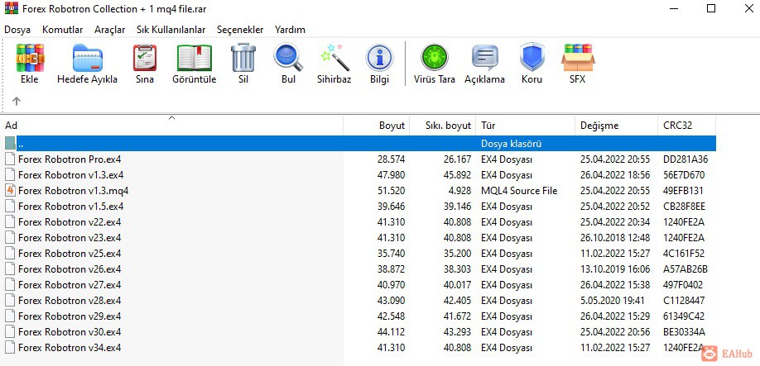Click the Sil (Delete) trash icon

[x=243, y=58]
